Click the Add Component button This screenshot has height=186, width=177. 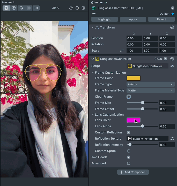[x=133, y=172]
